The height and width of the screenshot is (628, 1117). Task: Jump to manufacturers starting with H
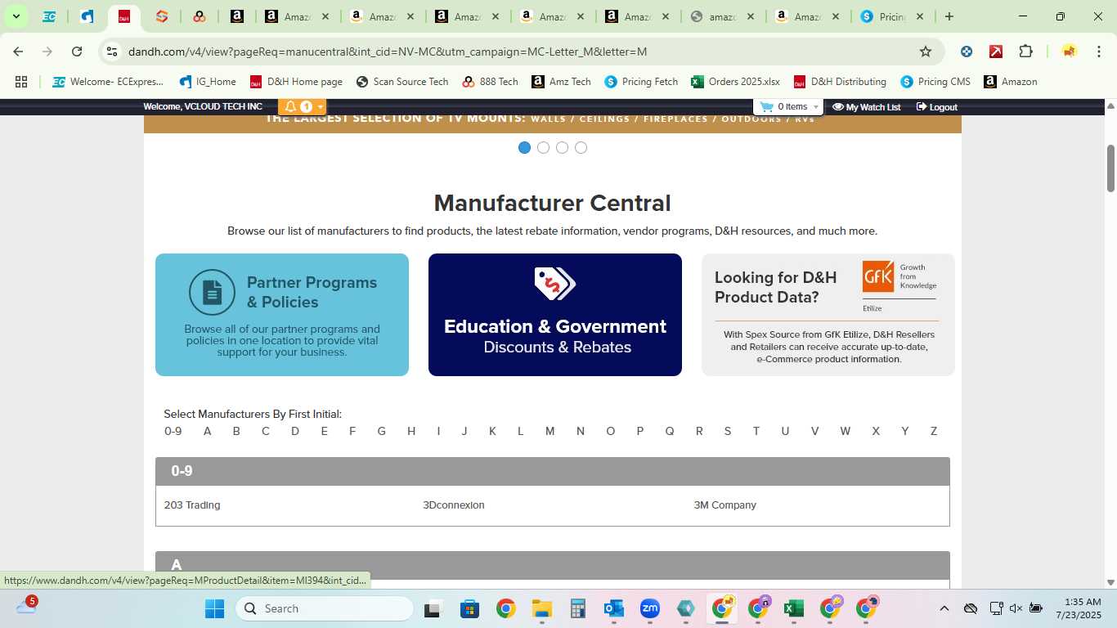click(411, 431)
